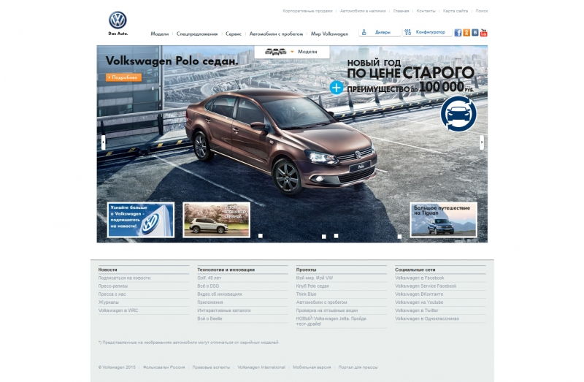
Task: Open Volkswagen в Twitter footer link
Action: [x=417, y=311]
